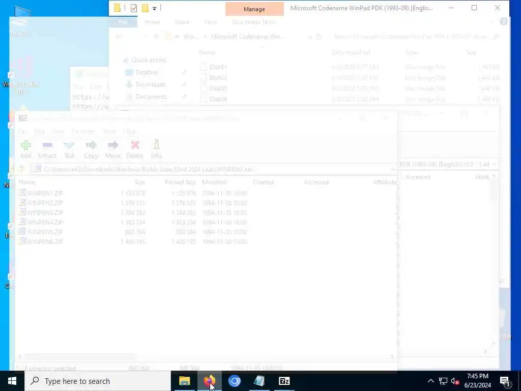Refresh the Explorer folder view
The image size is (521, 391).
coord(319,37)
